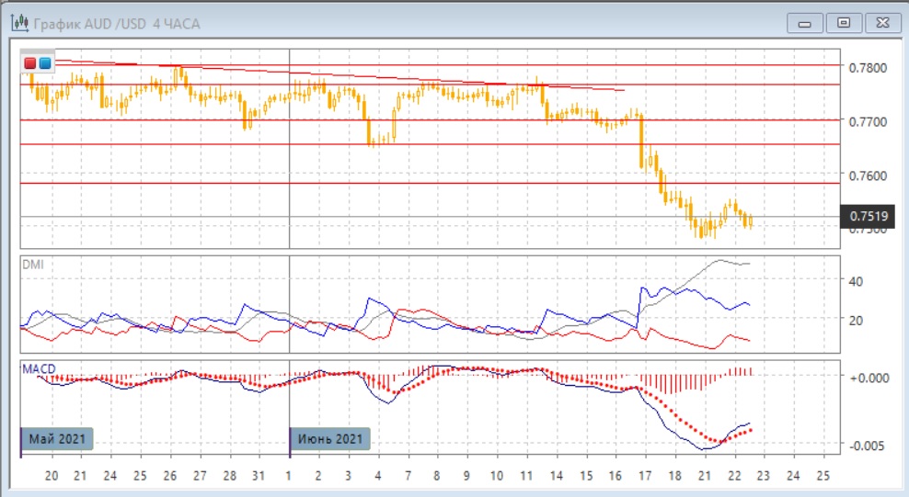Click the window title 'График AUD /USD 4 ЧАСА'
This screenshot has width=909, height=497.
pyautogui.click(x=119, y=23)
